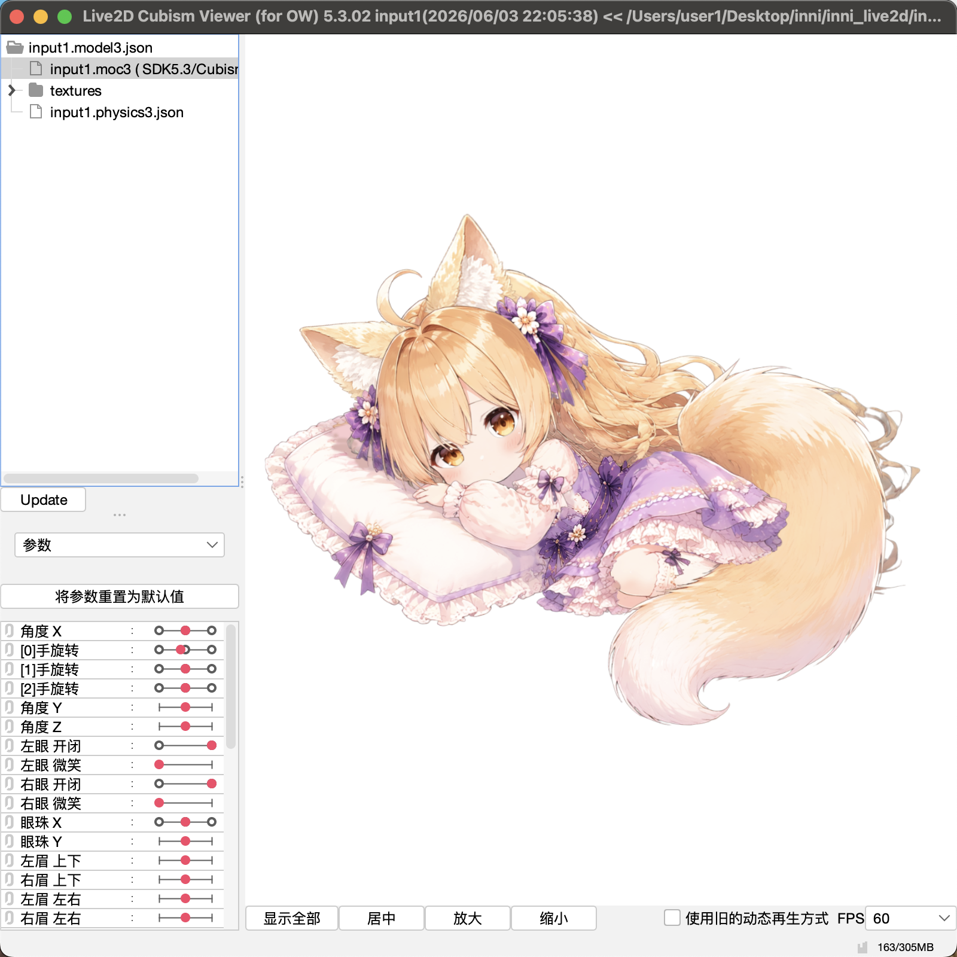
Task: Click the clip icon beside 角度 X
Action: tap(9, 630)
